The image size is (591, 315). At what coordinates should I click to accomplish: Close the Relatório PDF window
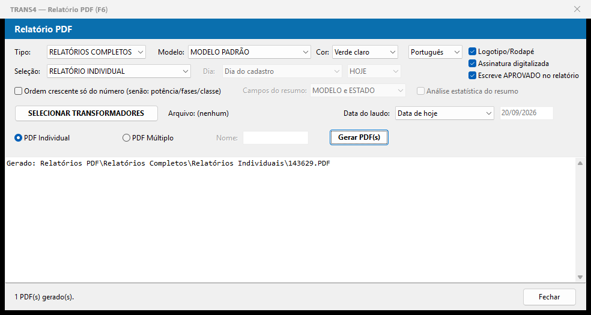pos(577,10)
